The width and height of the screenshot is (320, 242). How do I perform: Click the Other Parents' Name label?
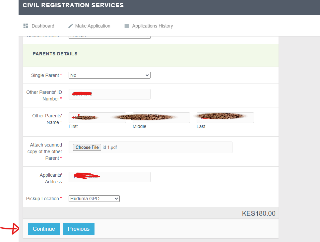[47, 119]
